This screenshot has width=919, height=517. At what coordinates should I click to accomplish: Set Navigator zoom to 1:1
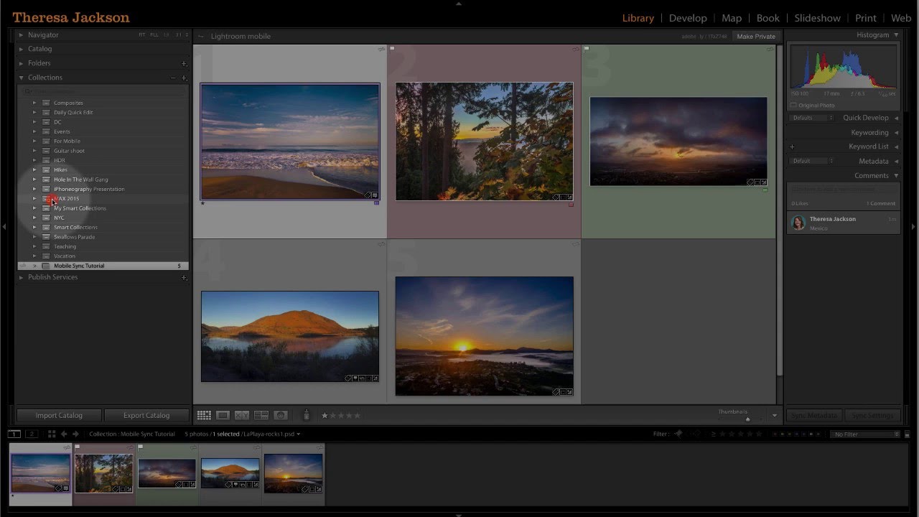pyautogui.click(x=167, y=34)
